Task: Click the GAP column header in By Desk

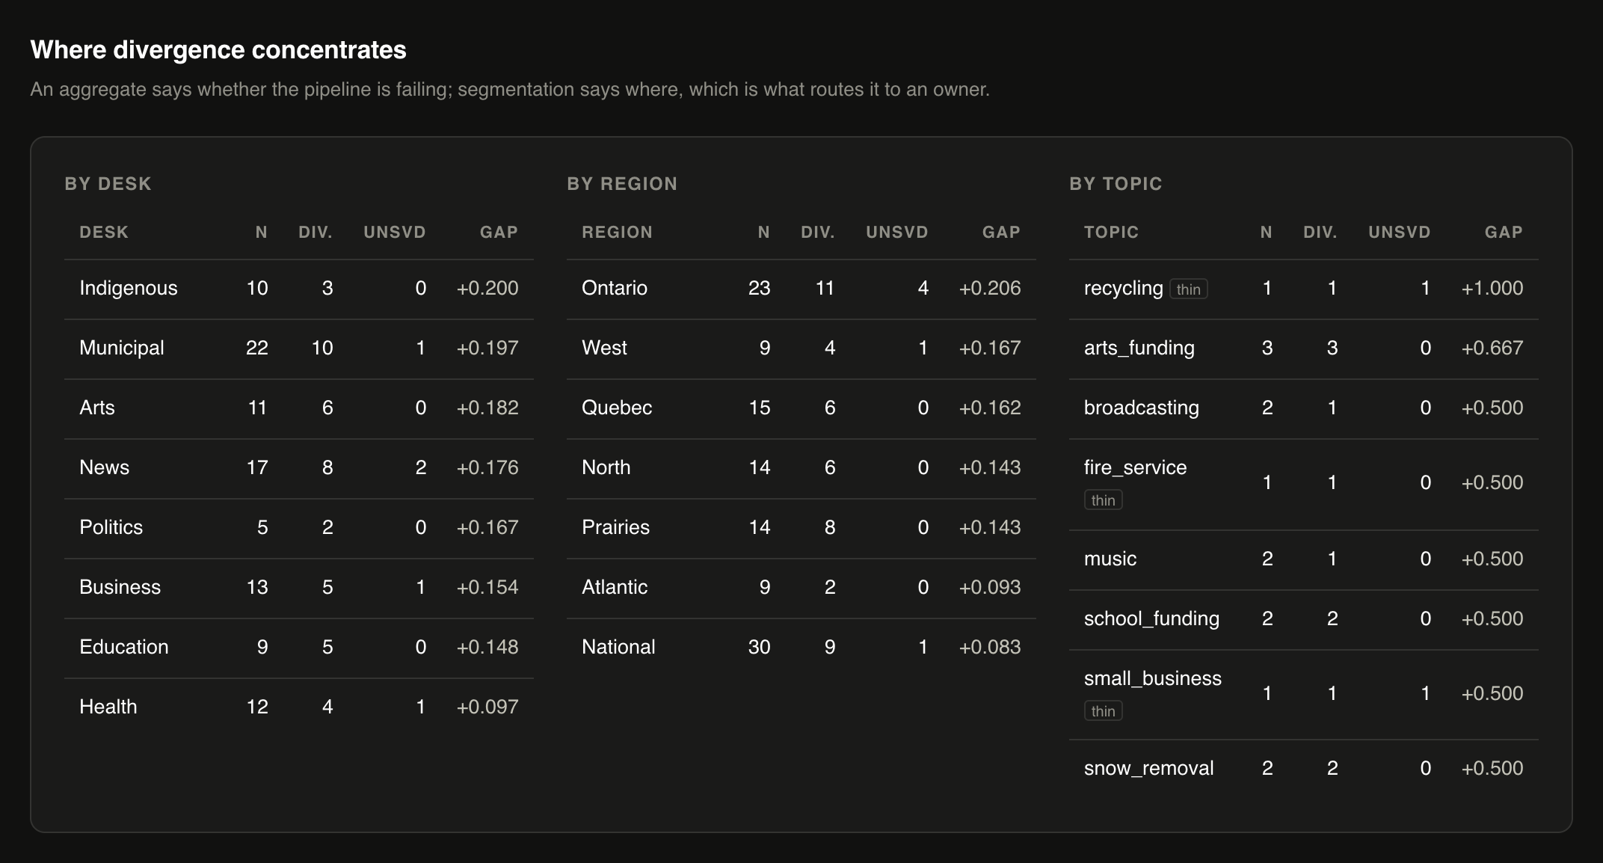Action: pyautogui.click(x=499, y=233)
